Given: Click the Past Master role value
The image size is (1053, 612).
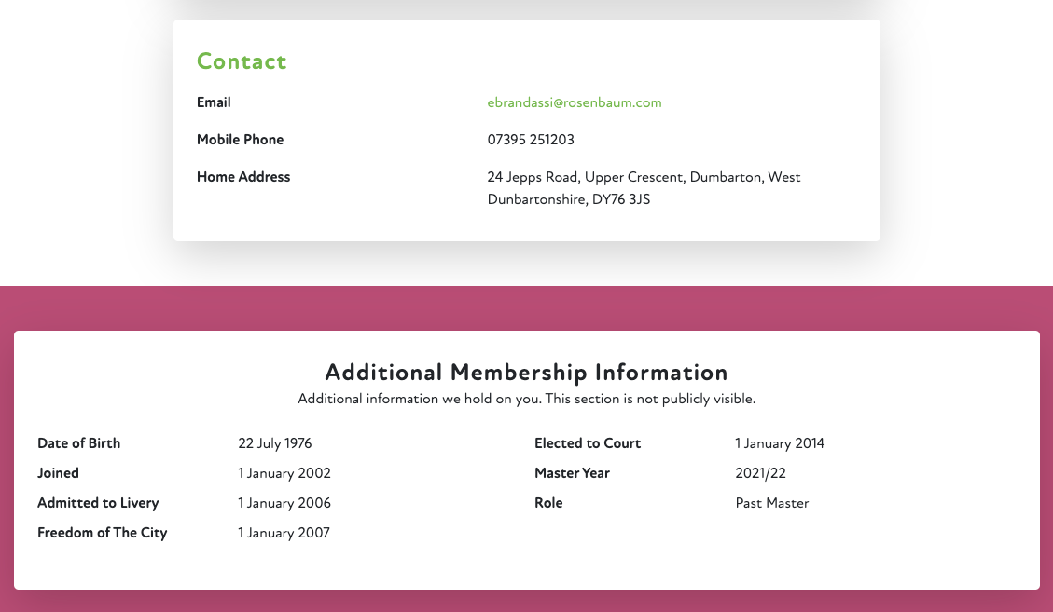Looking at the screenshot, I should pos(771,503).
